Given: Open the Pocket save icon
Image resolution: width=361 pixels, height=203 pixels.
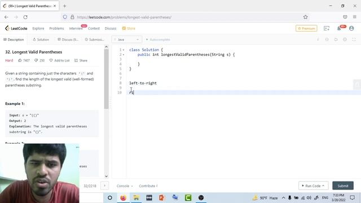Looking at the screenshot, I should click(x=345, y=17).
